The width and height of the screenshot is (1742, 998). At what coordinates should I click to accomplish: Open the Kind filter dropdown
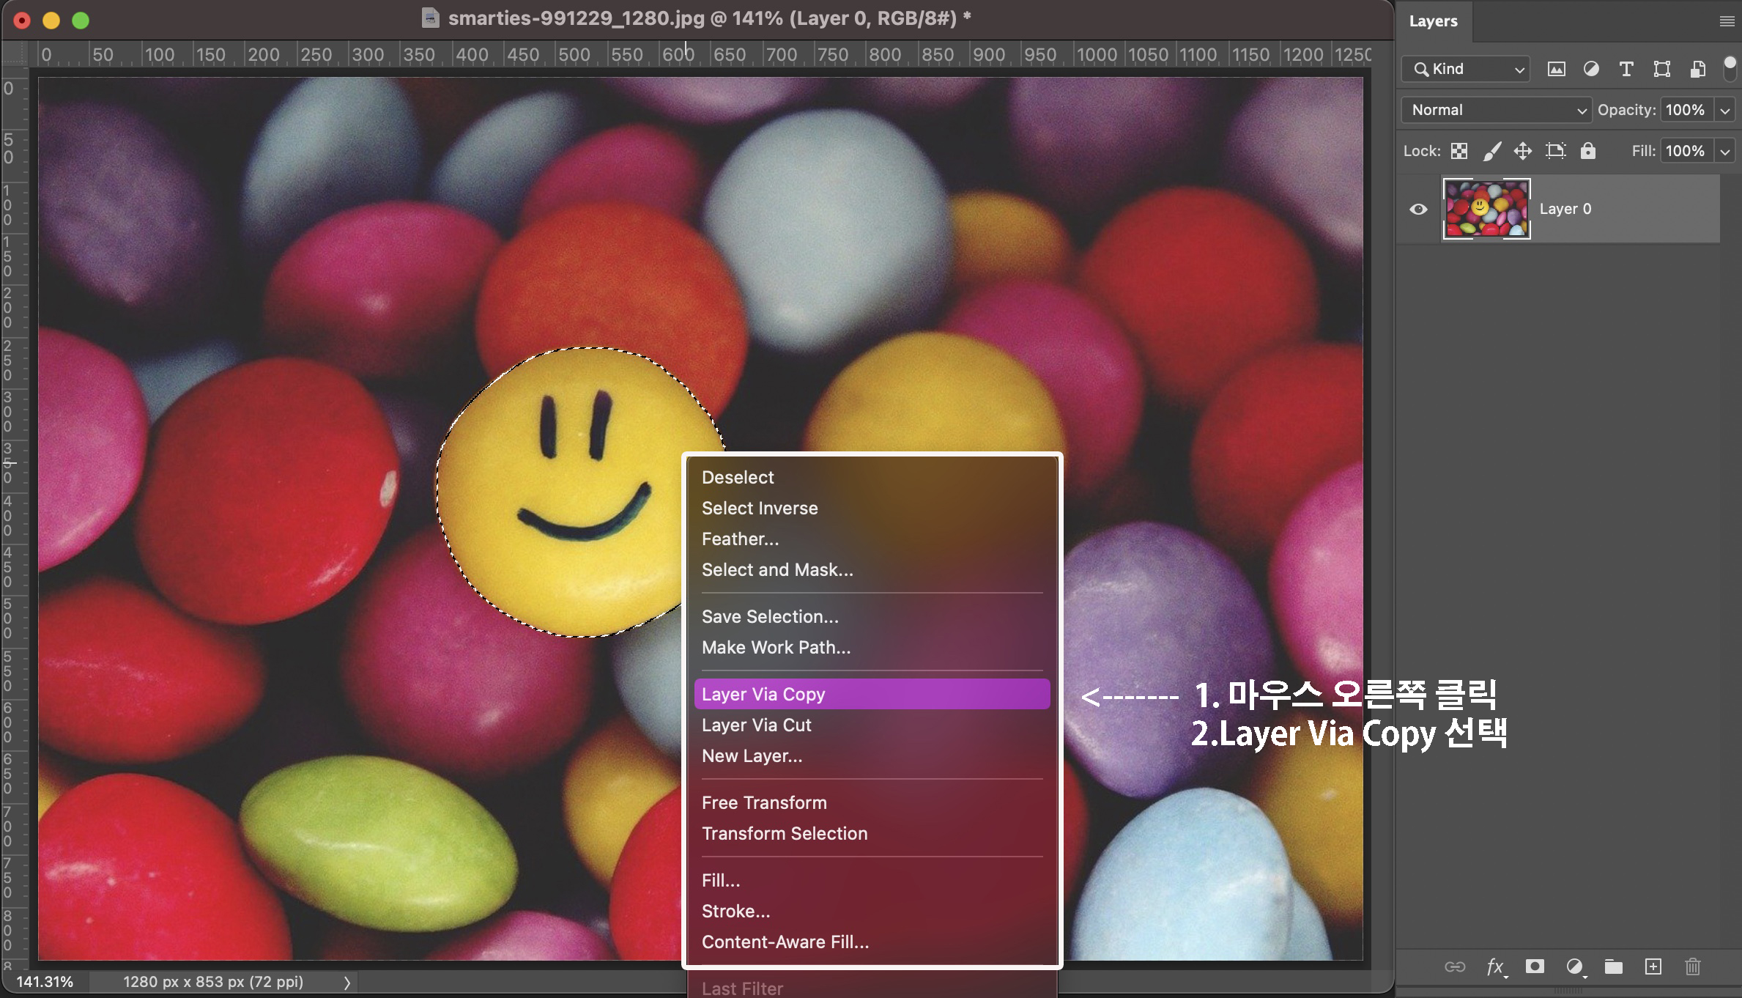click(x=1466, y=69)
